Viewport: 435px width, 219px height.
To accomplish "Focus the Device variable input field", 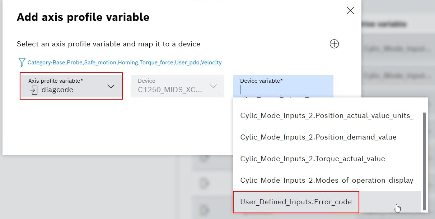I will pos(283,90).
